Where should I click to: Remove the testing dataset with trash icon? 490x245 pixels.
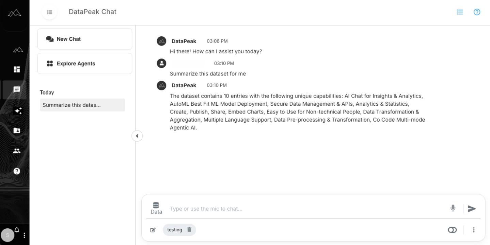pos(189,230)
